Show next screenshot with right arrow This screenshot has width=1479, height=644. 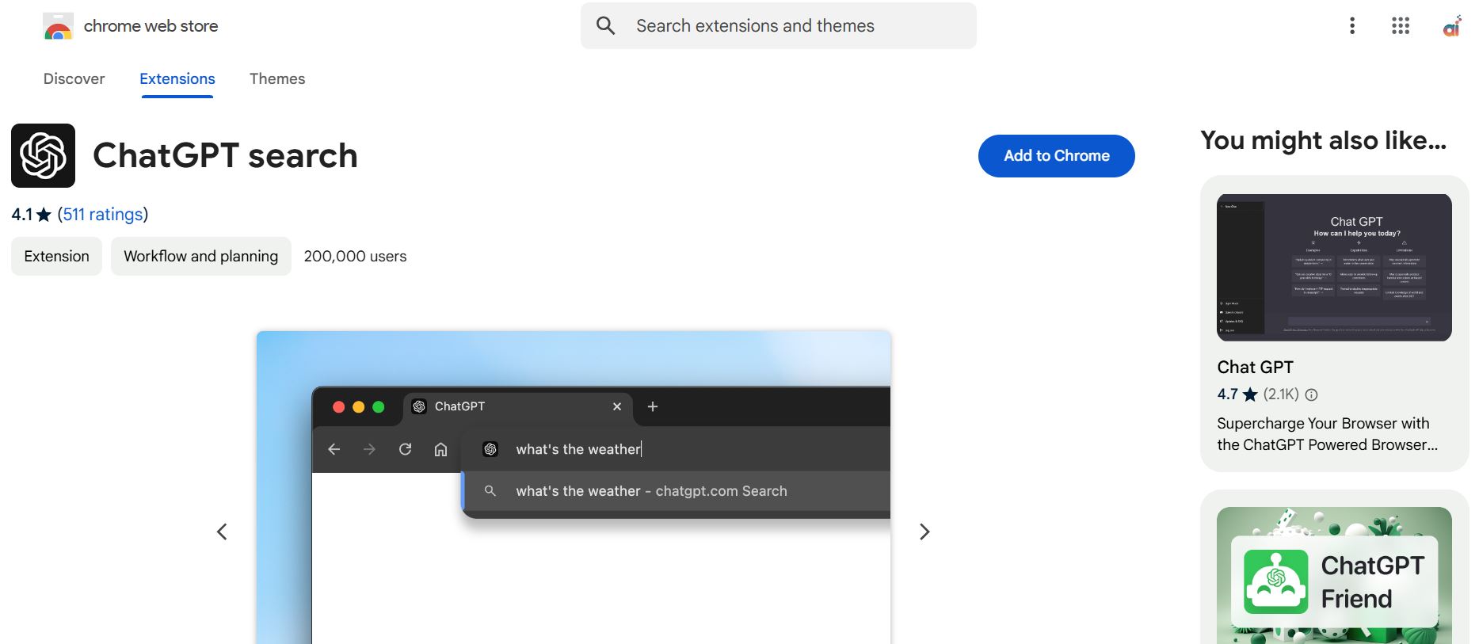pyautogui.click(x=924, y=532)
